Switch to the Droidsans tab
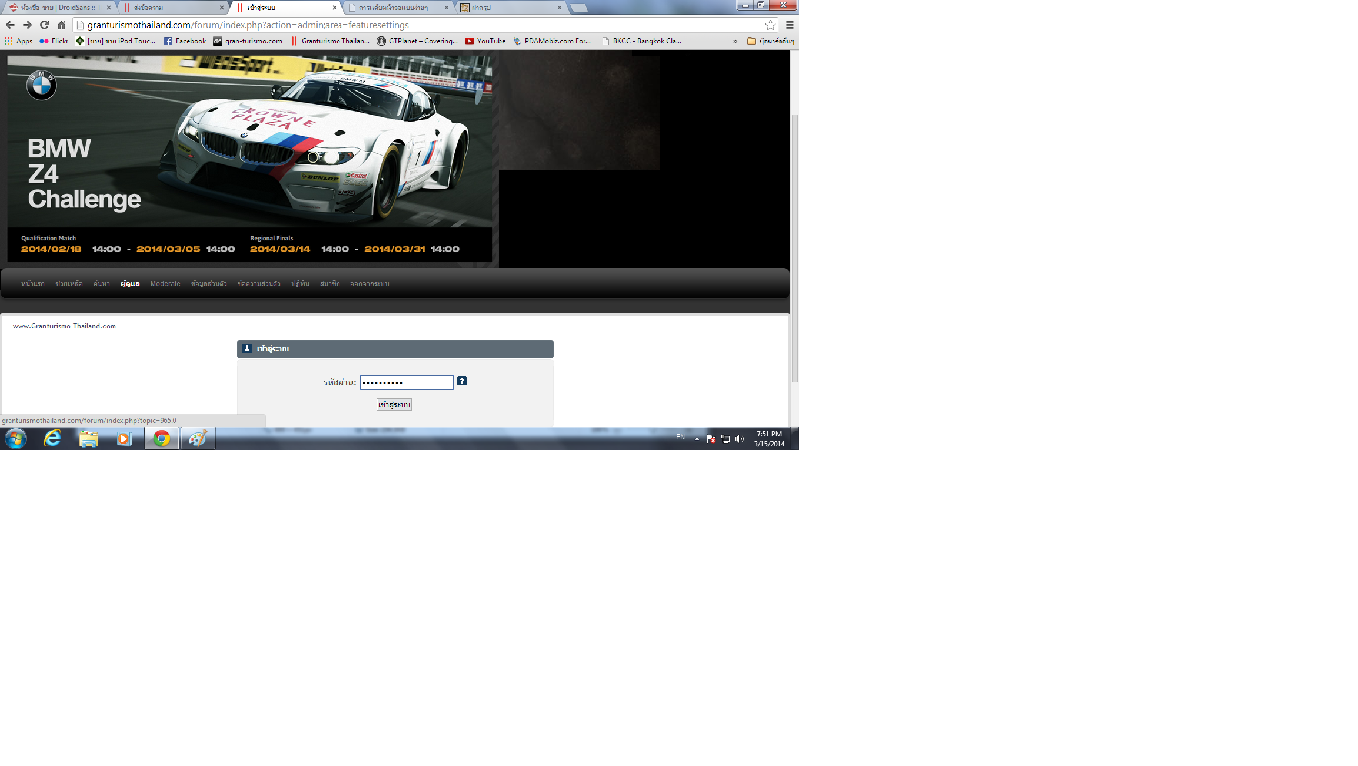This screenshot has height=766, width=1358. [57, 7]
